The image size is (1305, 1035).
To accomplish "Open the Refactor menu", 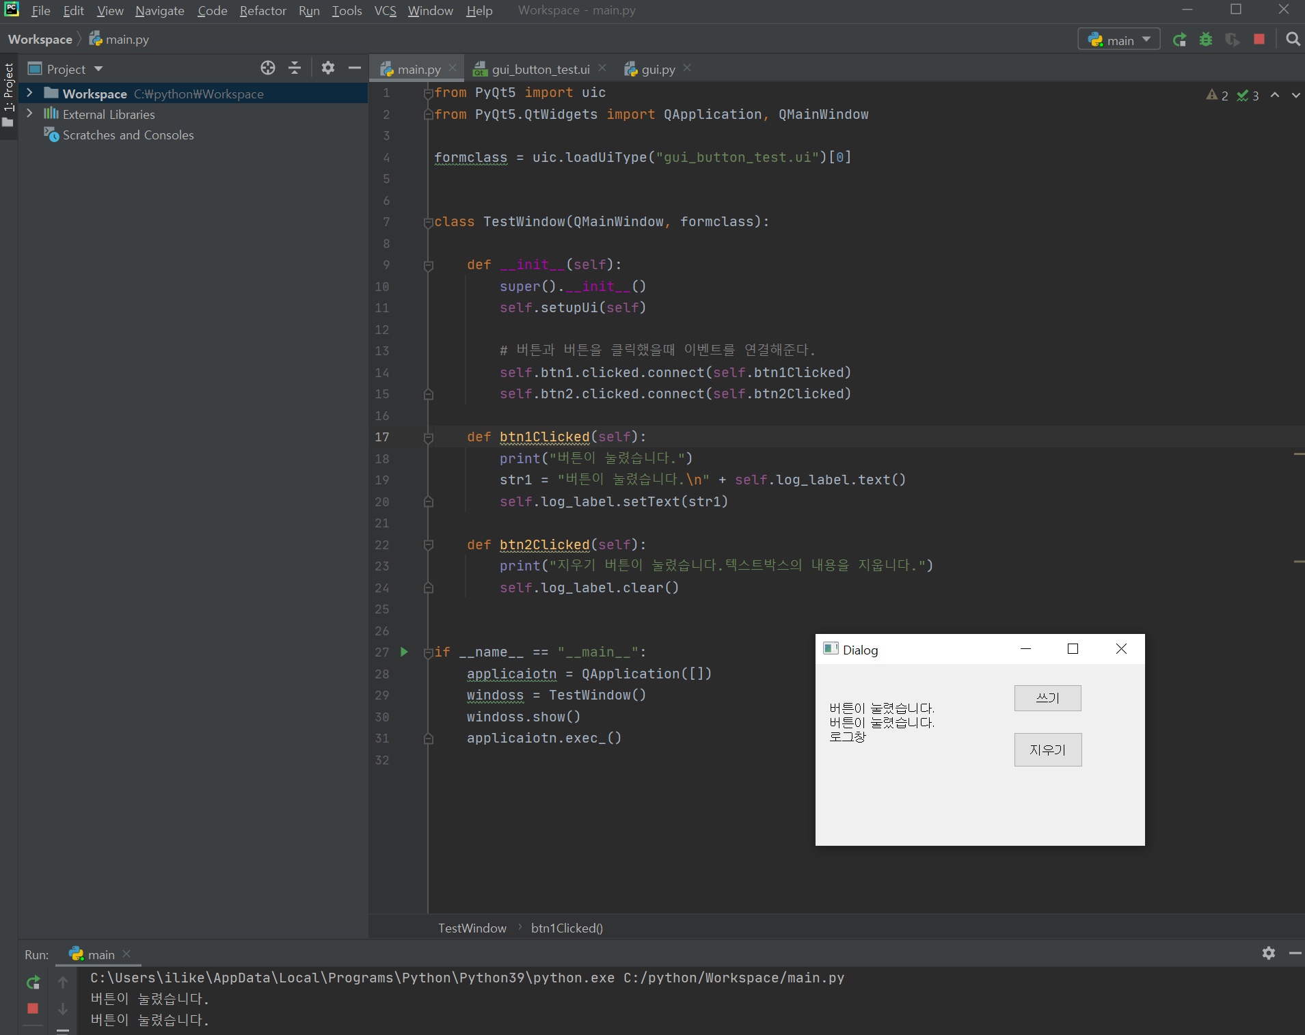I will click(263, 10).
